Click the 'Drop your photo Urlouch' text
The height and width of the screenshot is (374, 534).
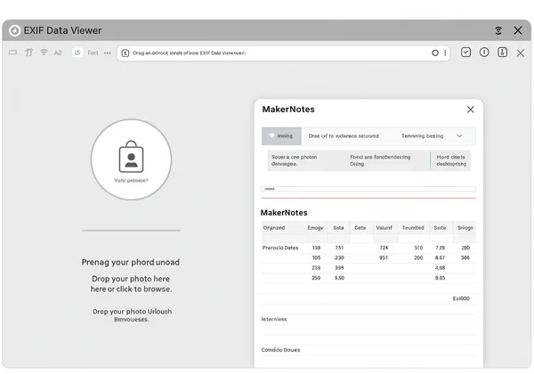[132, 315]
